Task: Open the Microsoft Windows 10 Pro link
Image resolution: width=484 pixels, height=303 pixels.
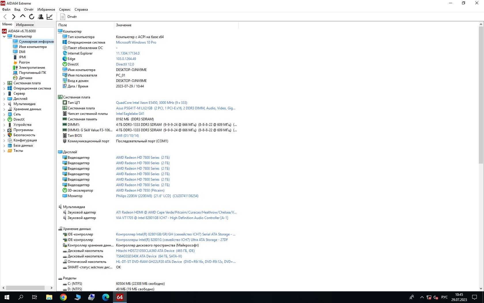Action: pos(136,42)
